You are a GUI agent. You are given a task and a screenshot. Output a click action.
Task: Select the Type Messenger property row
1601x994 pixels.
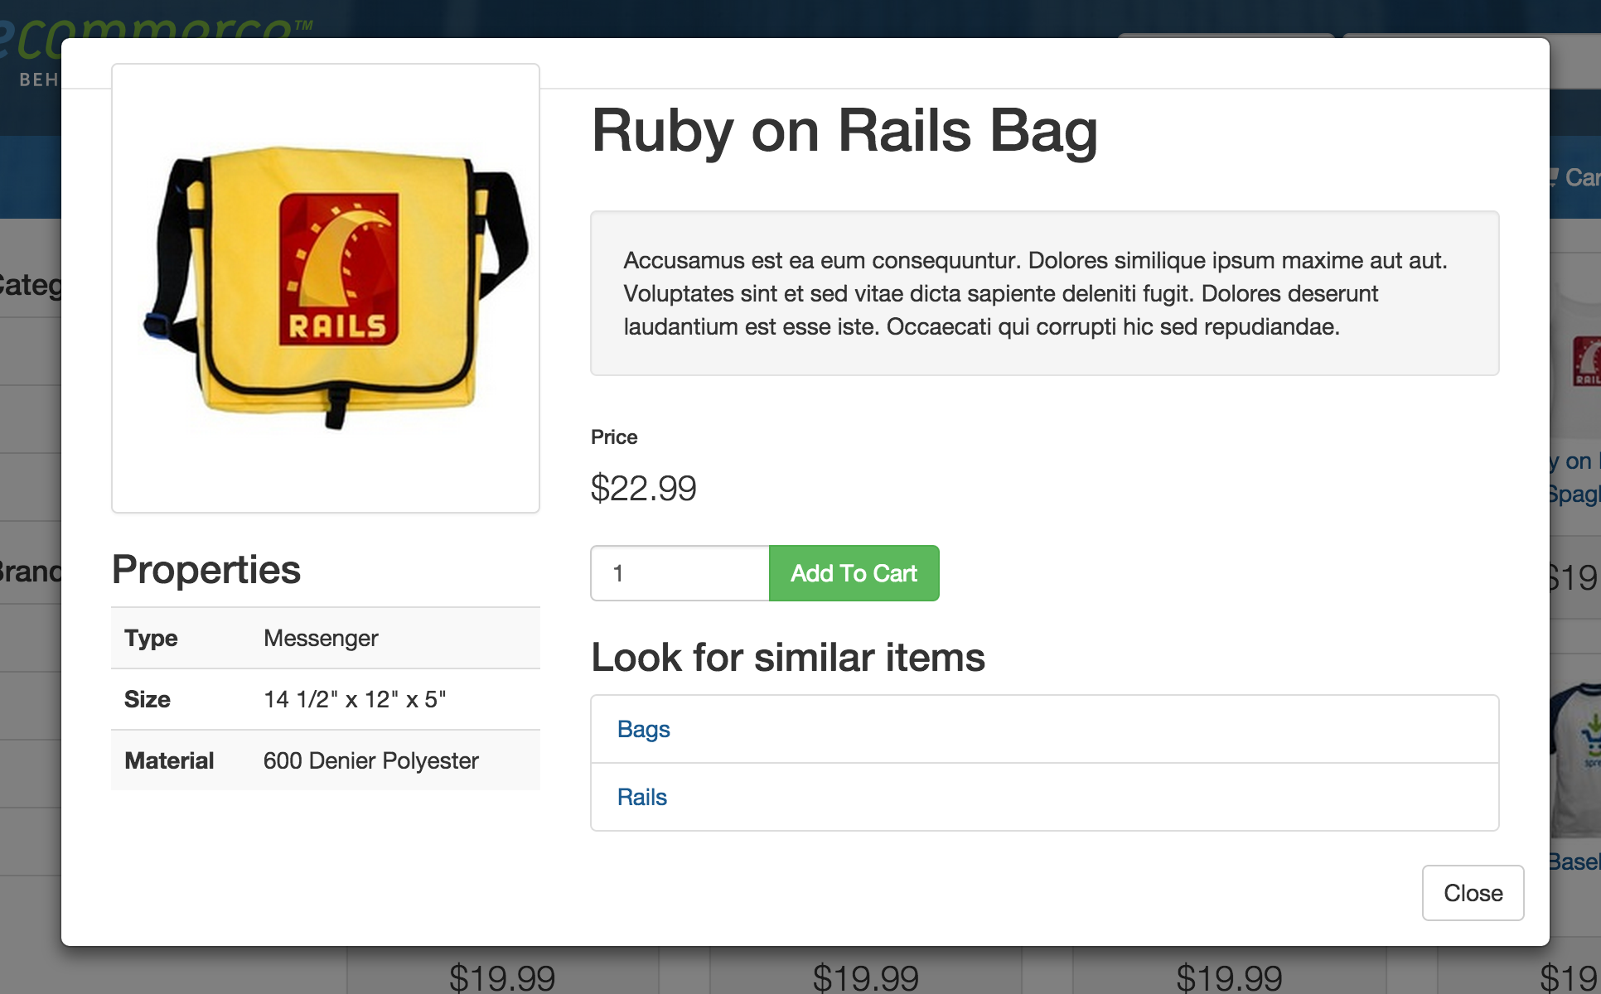(325, 638)
